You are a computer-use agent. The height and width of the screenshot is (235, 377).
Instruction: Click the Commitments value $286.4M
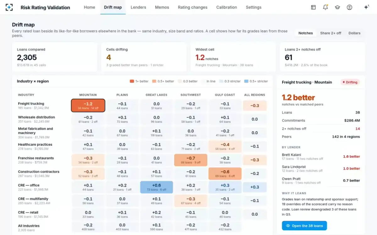pos(352,121)
